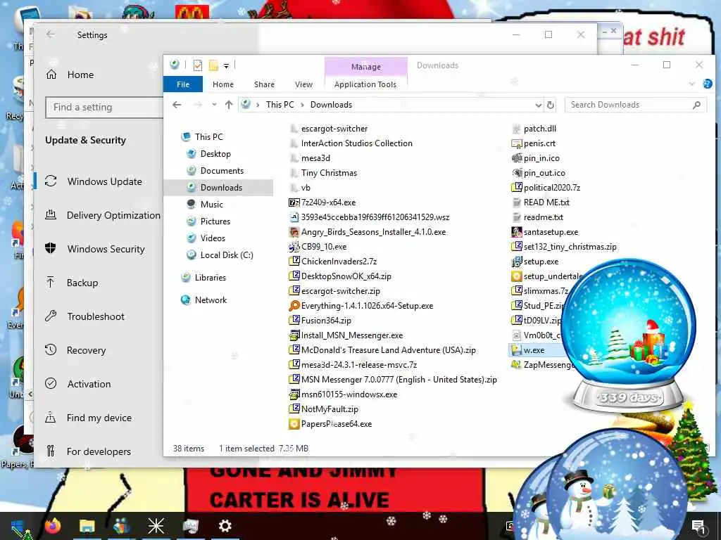
Task: Select the Application Tools tab
Action: (x=365, y=84)
